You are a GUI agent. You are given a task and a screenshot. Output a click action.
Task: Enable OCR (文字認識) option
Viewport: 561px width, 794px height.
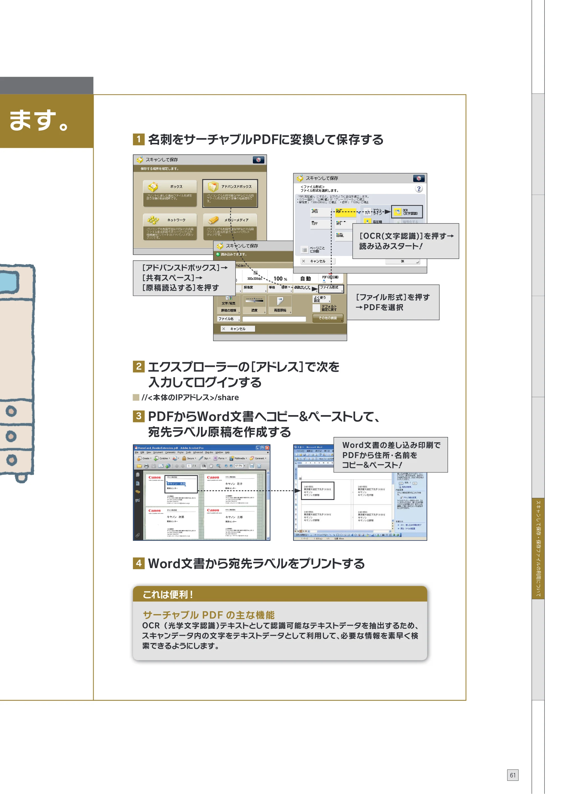(x=407, y=212)
